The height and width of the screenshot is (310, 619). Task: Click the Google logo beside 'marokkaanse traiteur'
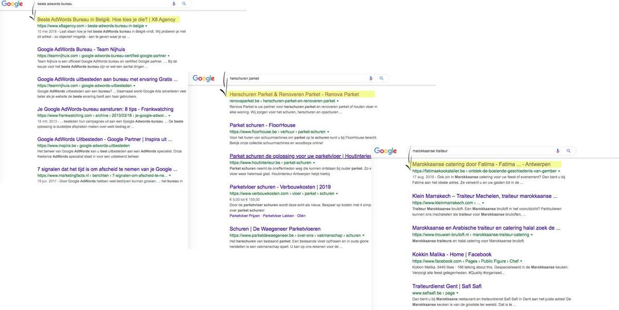[x=385, y=151]
